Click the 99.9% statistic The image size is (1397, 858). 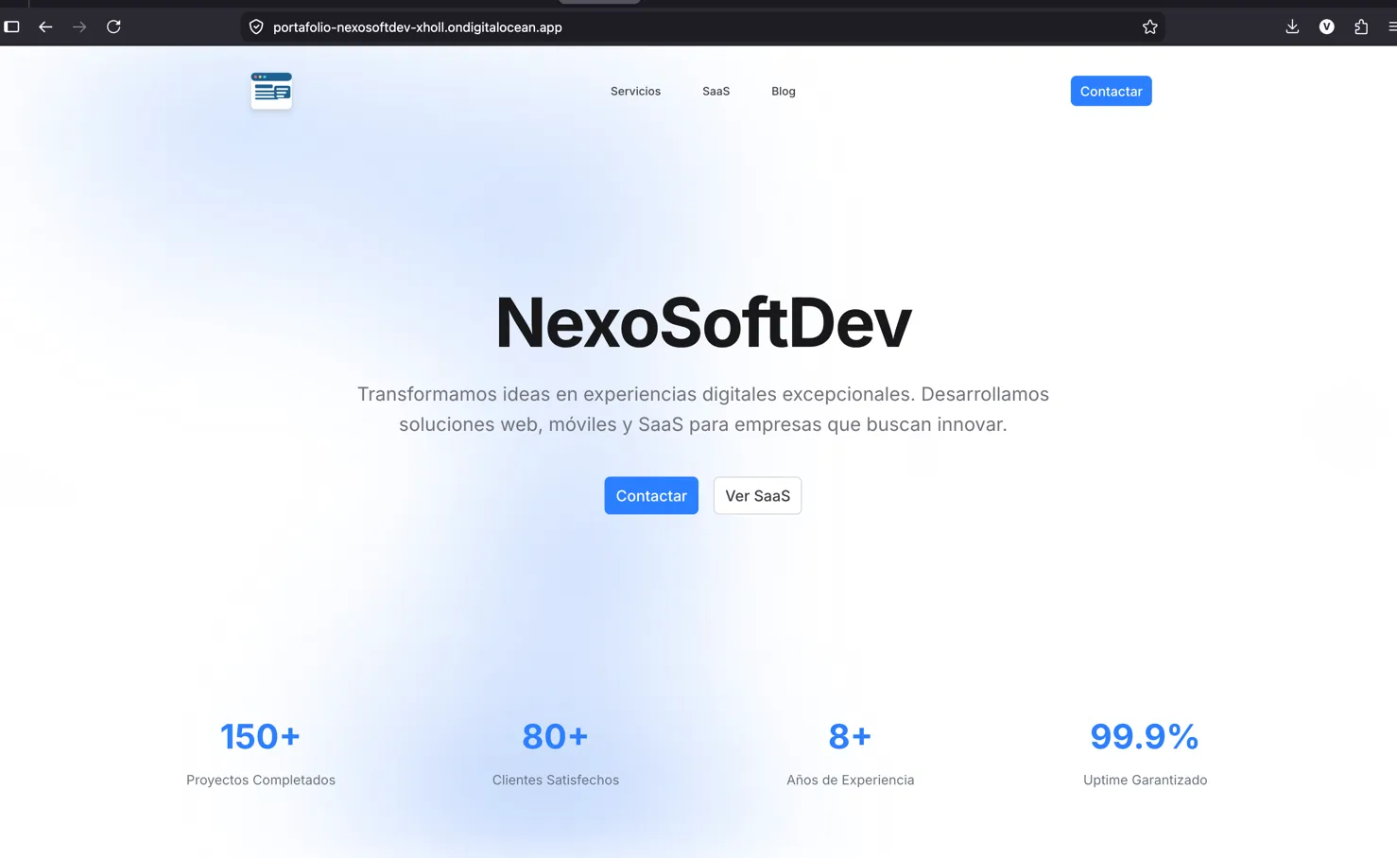[x=1145, y=736]
